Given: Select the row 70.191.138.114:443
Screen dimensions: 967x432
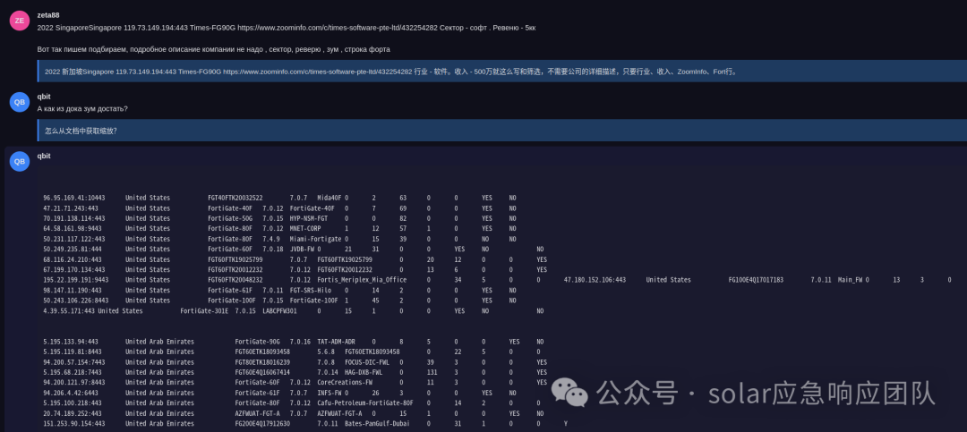Looking at the screenshot, I should 280,218.
